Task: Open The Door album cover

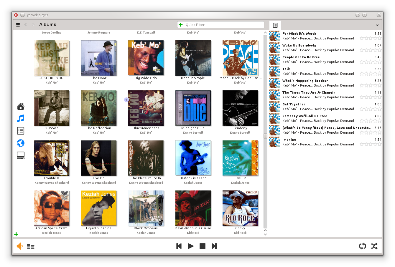Action: pyautogui.click(x=99, y=58)
